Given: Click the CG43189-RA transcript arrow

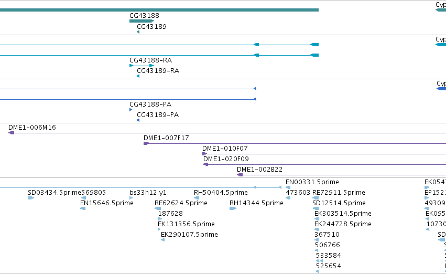Looking at the screenshot, I should tap(138, 76).
